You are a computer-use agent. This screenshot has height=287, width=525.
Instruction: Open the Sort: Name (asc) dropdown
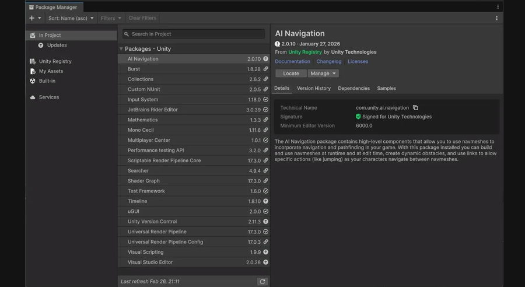click(x=71, y=18)
